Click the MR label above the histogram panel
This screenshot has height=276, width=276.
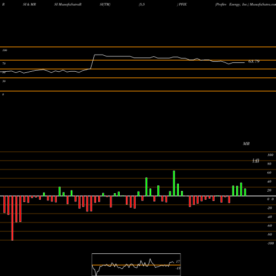(x=246, y=144)
